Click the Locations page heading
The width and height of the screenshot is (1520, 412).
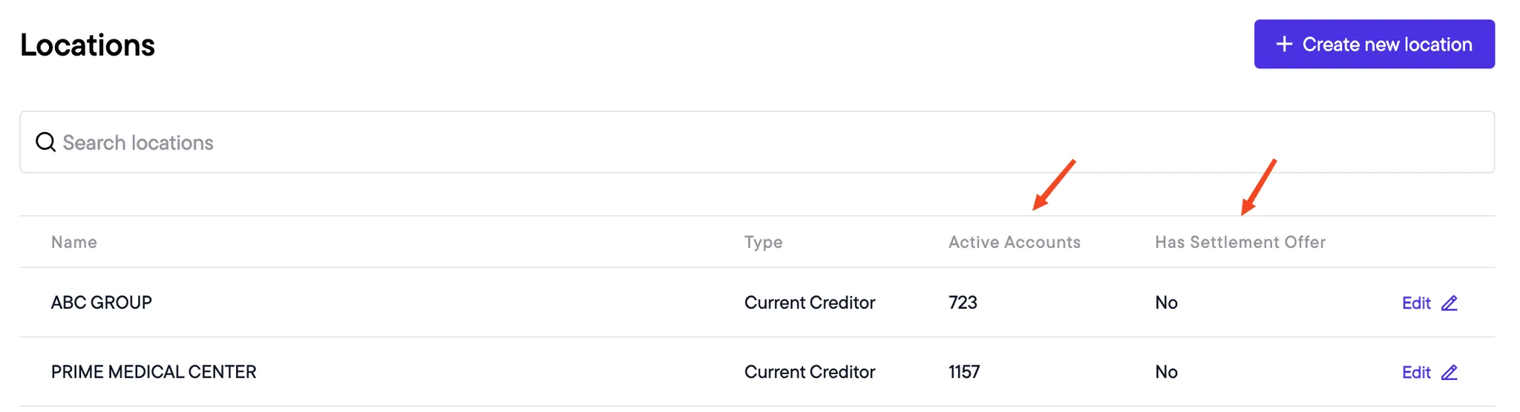point(88,45)
